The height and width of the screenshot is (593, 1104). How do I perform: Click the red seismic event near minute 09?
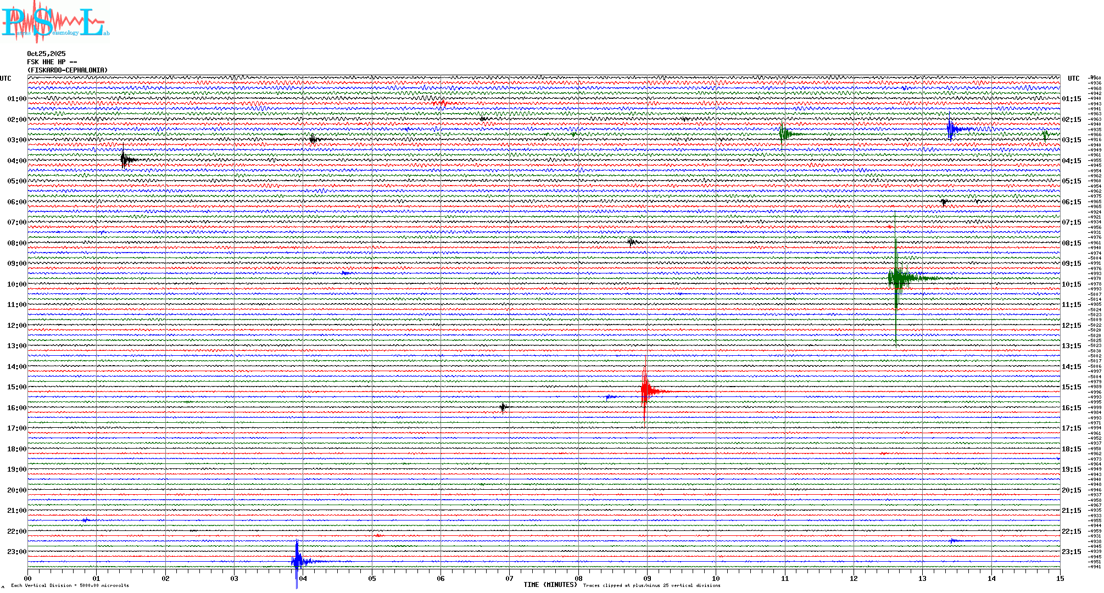point(645,391)
